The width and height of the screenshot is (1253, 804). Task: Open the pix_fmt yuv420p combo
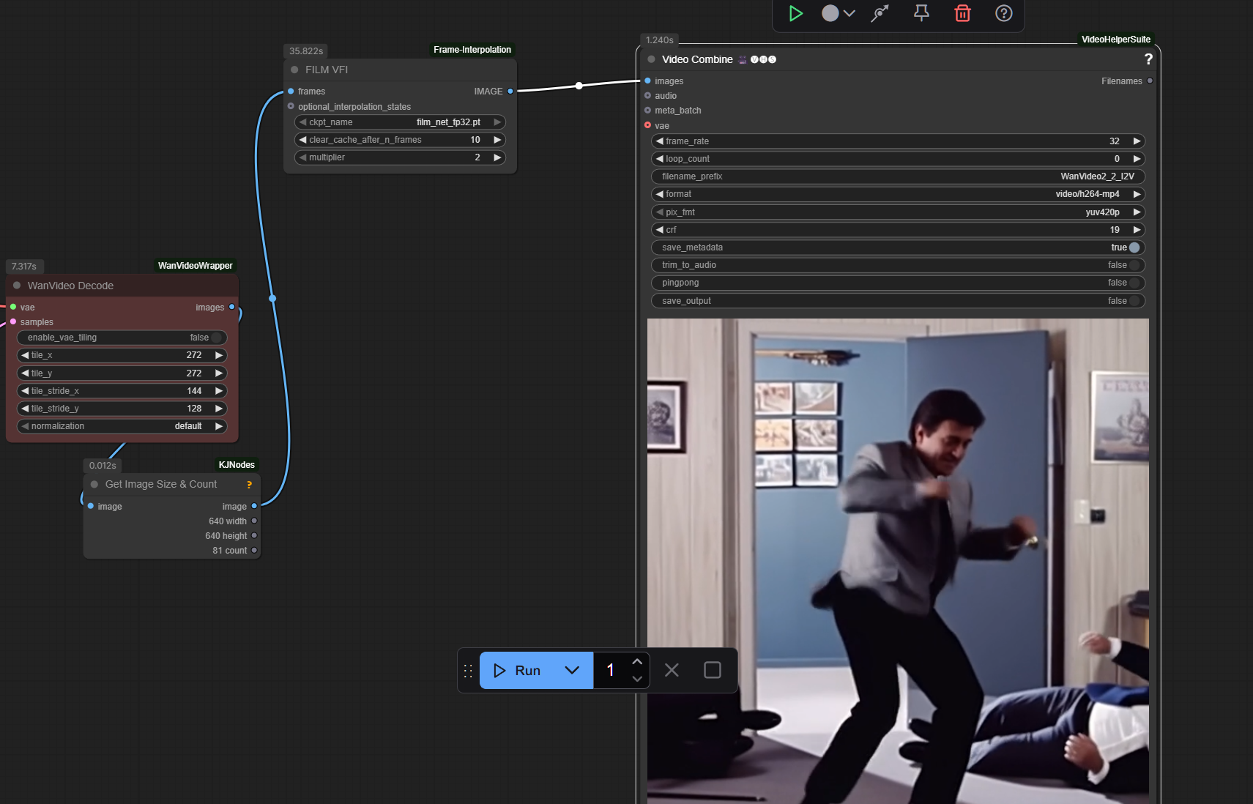898,212
